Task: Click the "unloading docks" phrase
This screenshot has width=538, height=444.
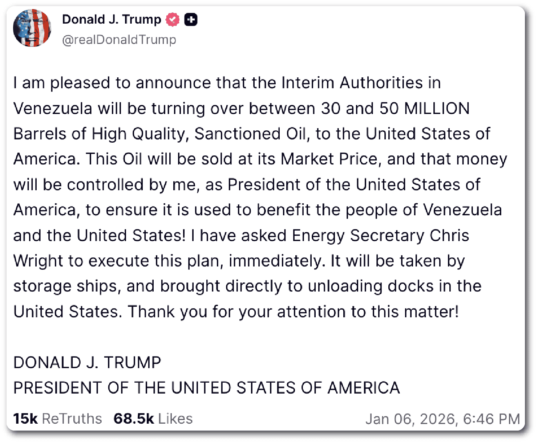Action: click(371, 286)
